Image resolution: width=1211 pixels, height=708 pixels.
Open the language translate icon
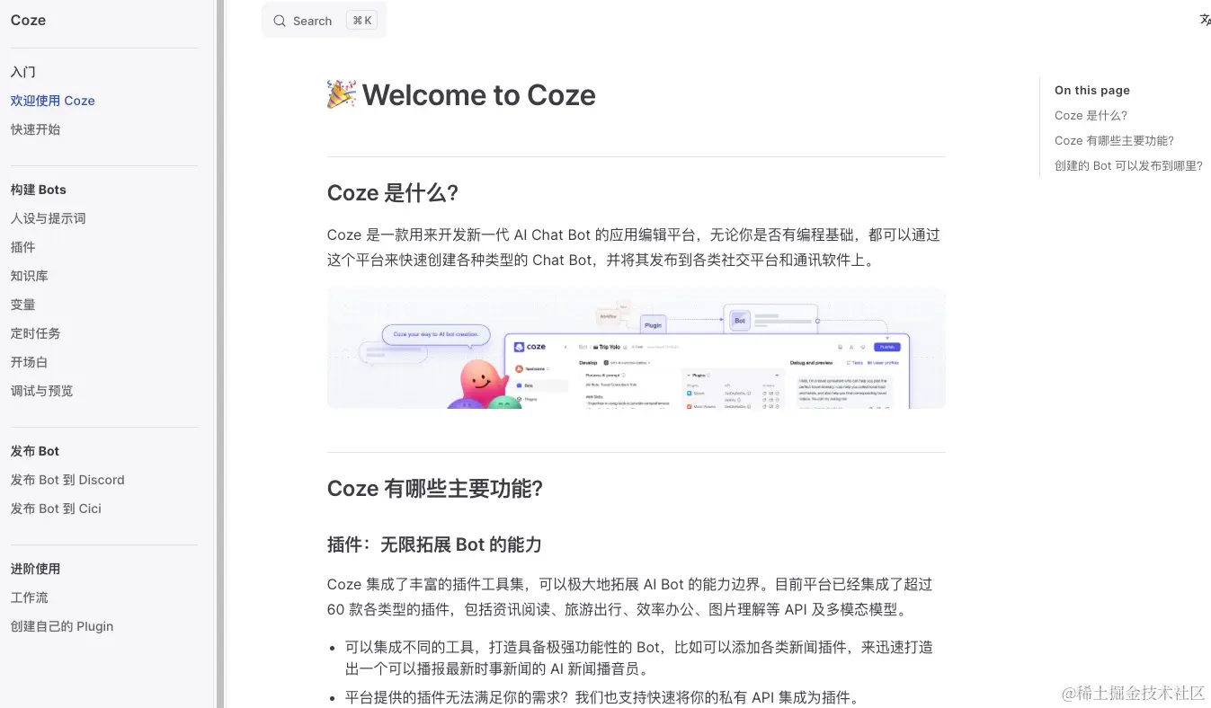1205,20
